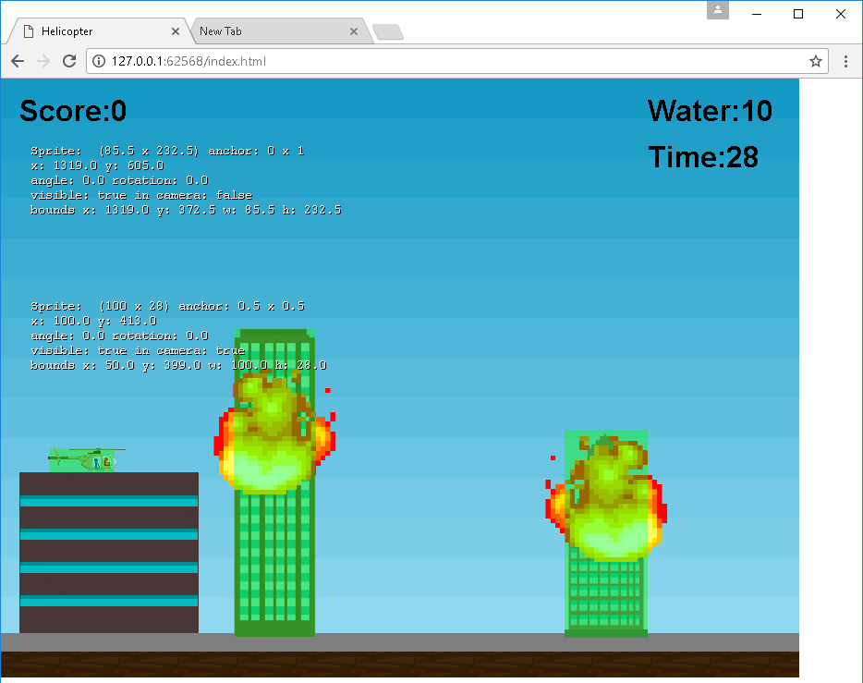The width and height of the screenshot is (863, 683).
Task: View site information icon in address bar
Action: (100, 61)
